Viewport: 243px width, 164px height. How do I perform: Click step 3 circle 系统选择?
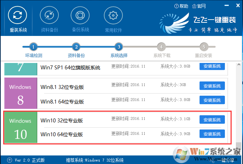[x=119, y=47]
